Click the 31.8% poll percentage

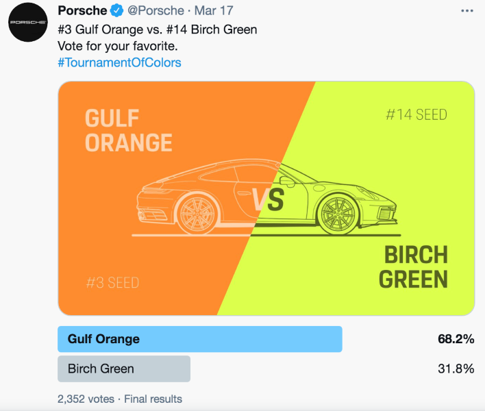click(456, 369)
